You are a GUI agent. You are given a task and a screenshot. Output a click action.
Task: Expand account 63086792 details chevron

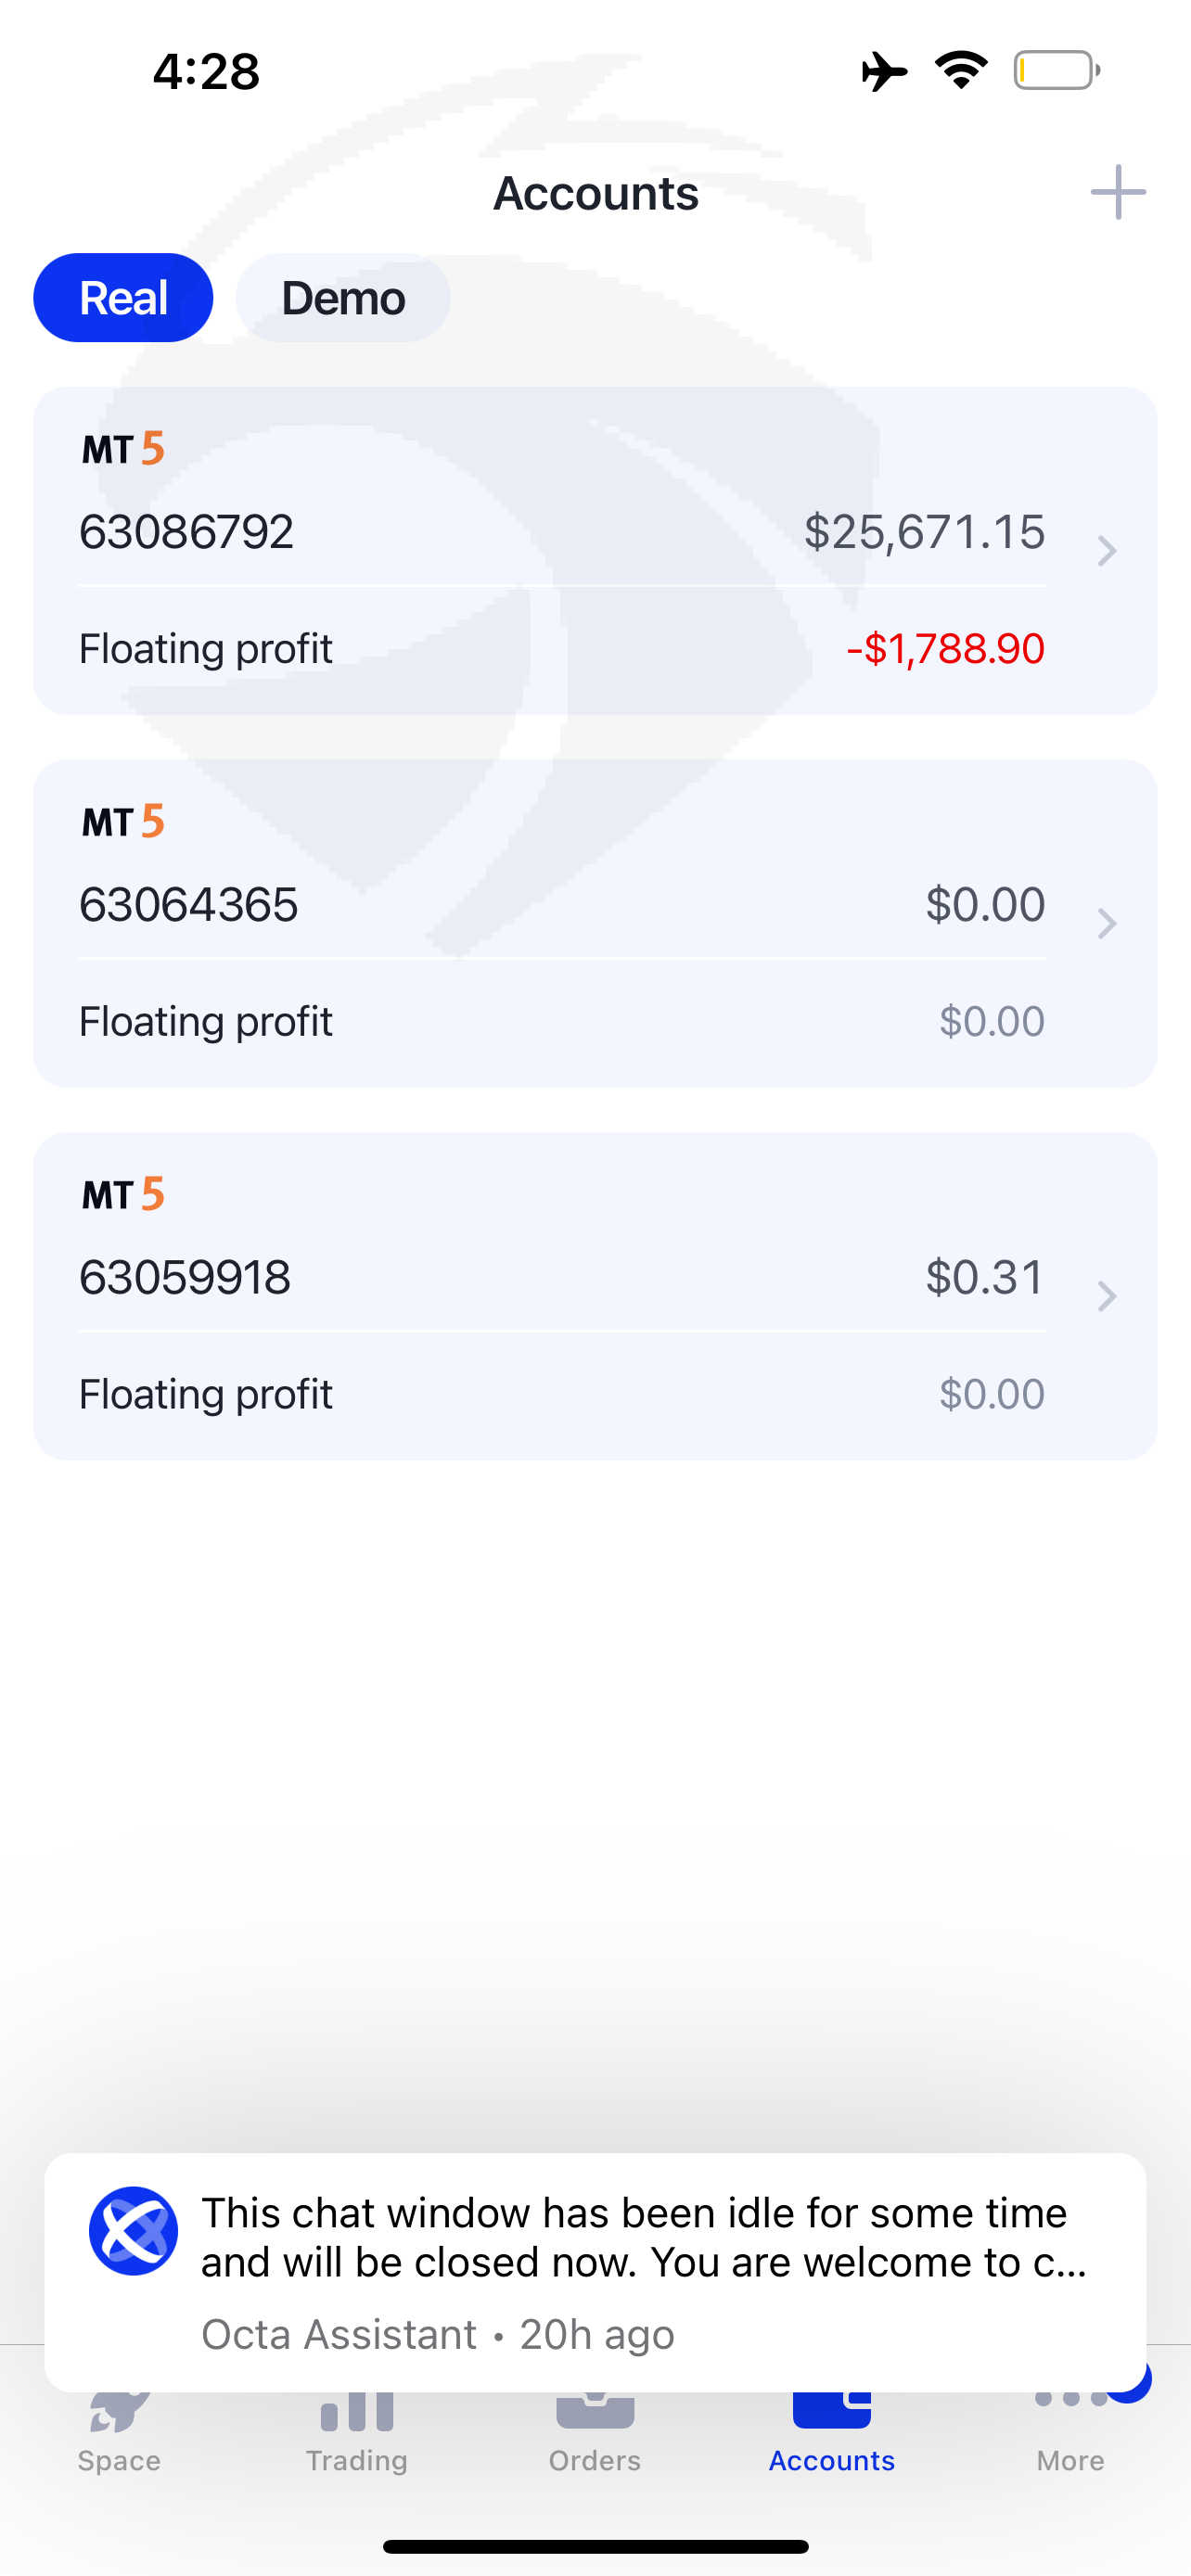pos(1106,551)
